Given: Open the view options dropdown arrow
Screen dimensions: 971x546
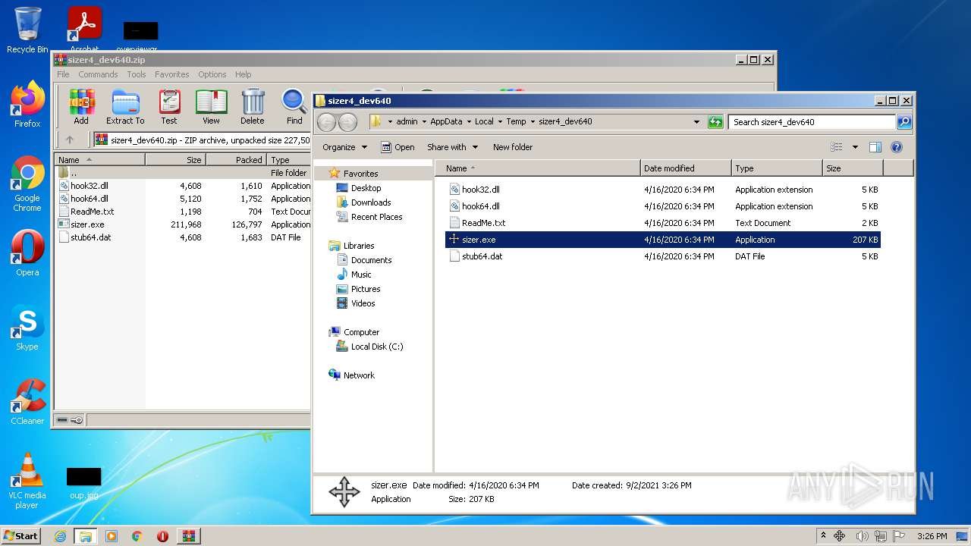Looking at the screenshot, I should pos(855,147).
